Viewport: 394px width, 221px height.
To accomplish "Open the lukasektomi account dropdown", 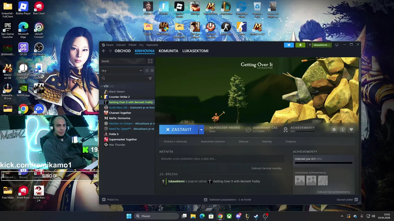I will coord(322,45).
